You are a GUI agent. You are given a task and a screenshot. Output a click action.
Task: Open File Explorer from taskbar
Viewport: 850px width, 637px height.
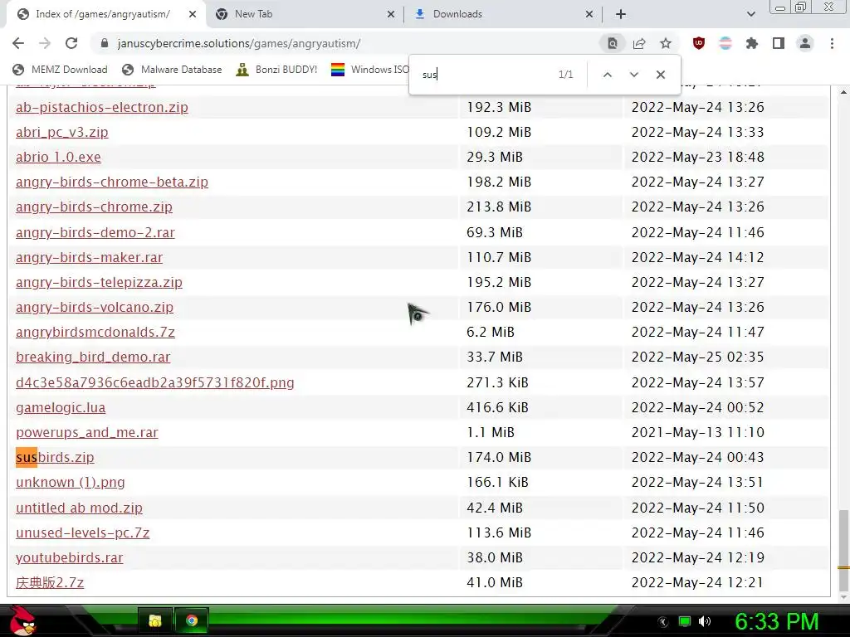(155, 620)
